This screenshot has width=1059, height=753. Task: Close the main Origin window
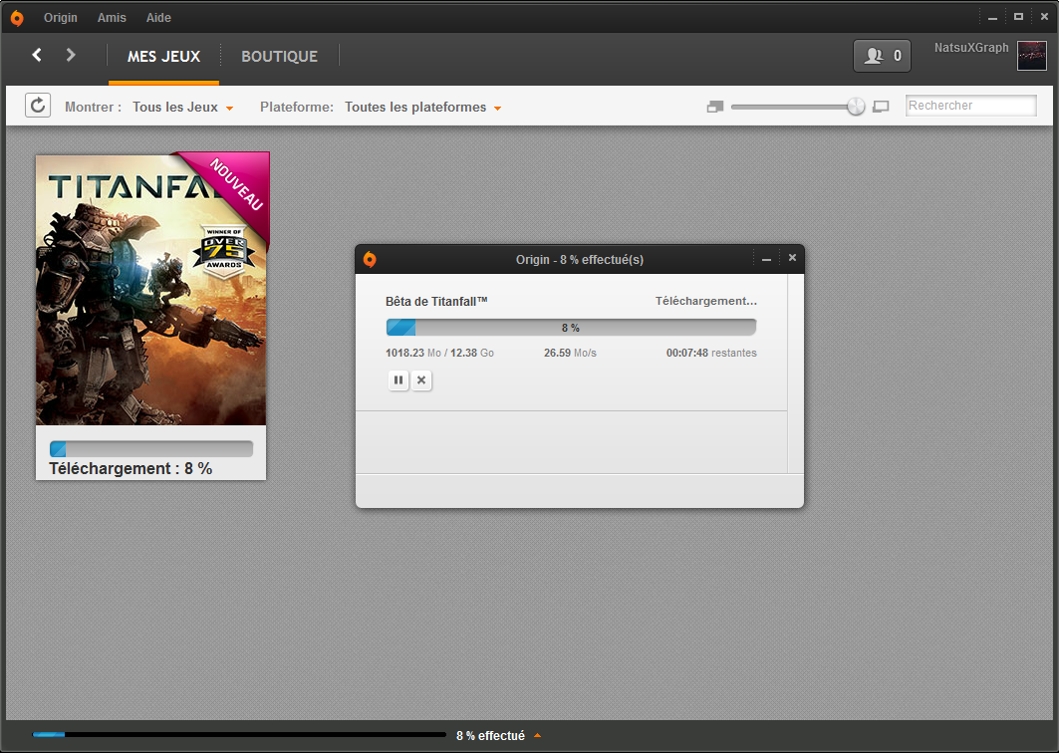(x=1044, y=17)
